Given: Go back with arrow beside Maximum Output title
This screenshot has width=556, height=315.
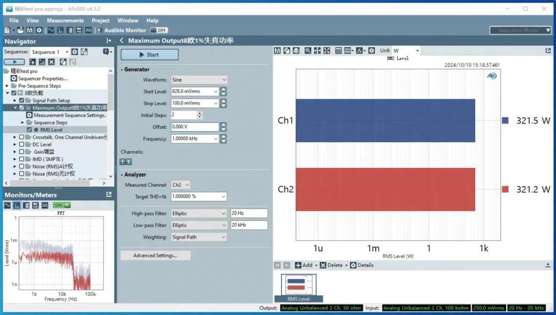Looking at the screenshot, I should (121, 41).
